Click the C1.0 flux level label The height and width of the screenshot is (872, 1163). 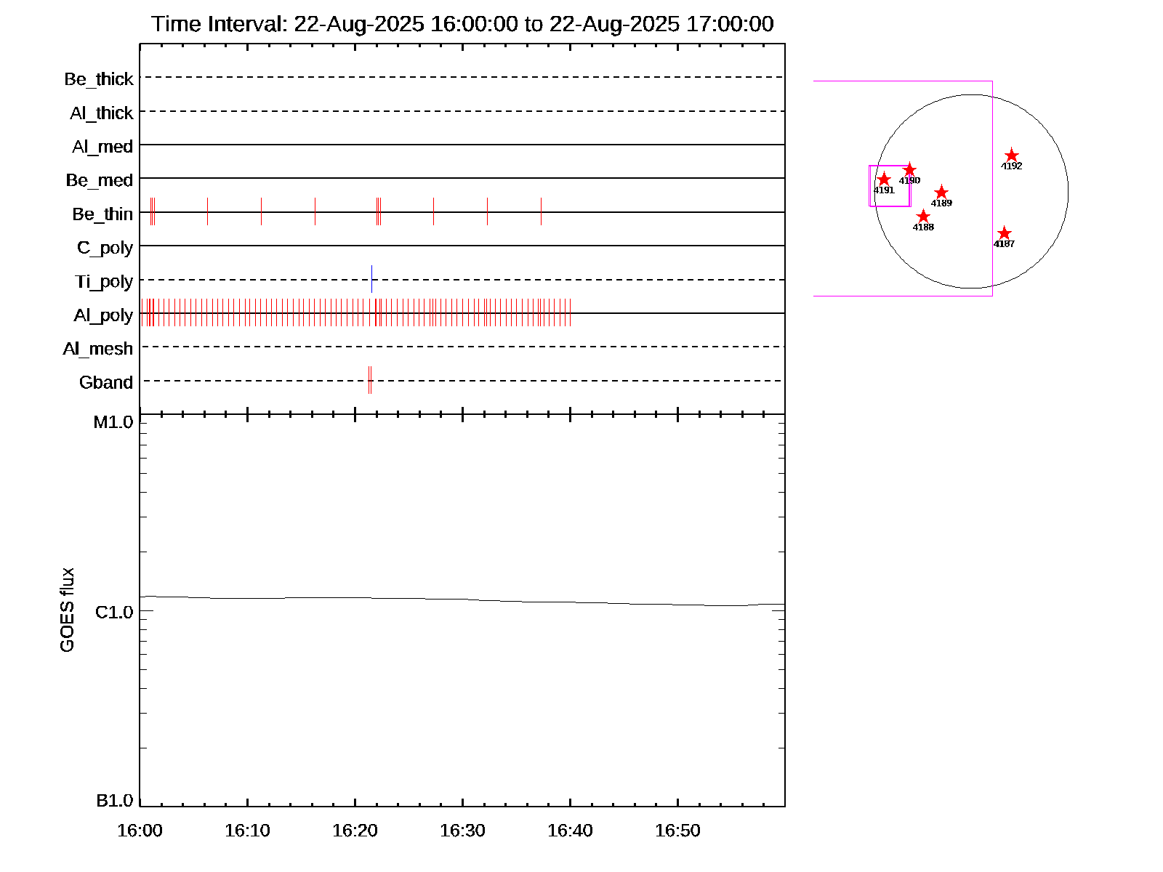(x=114, y=613)
